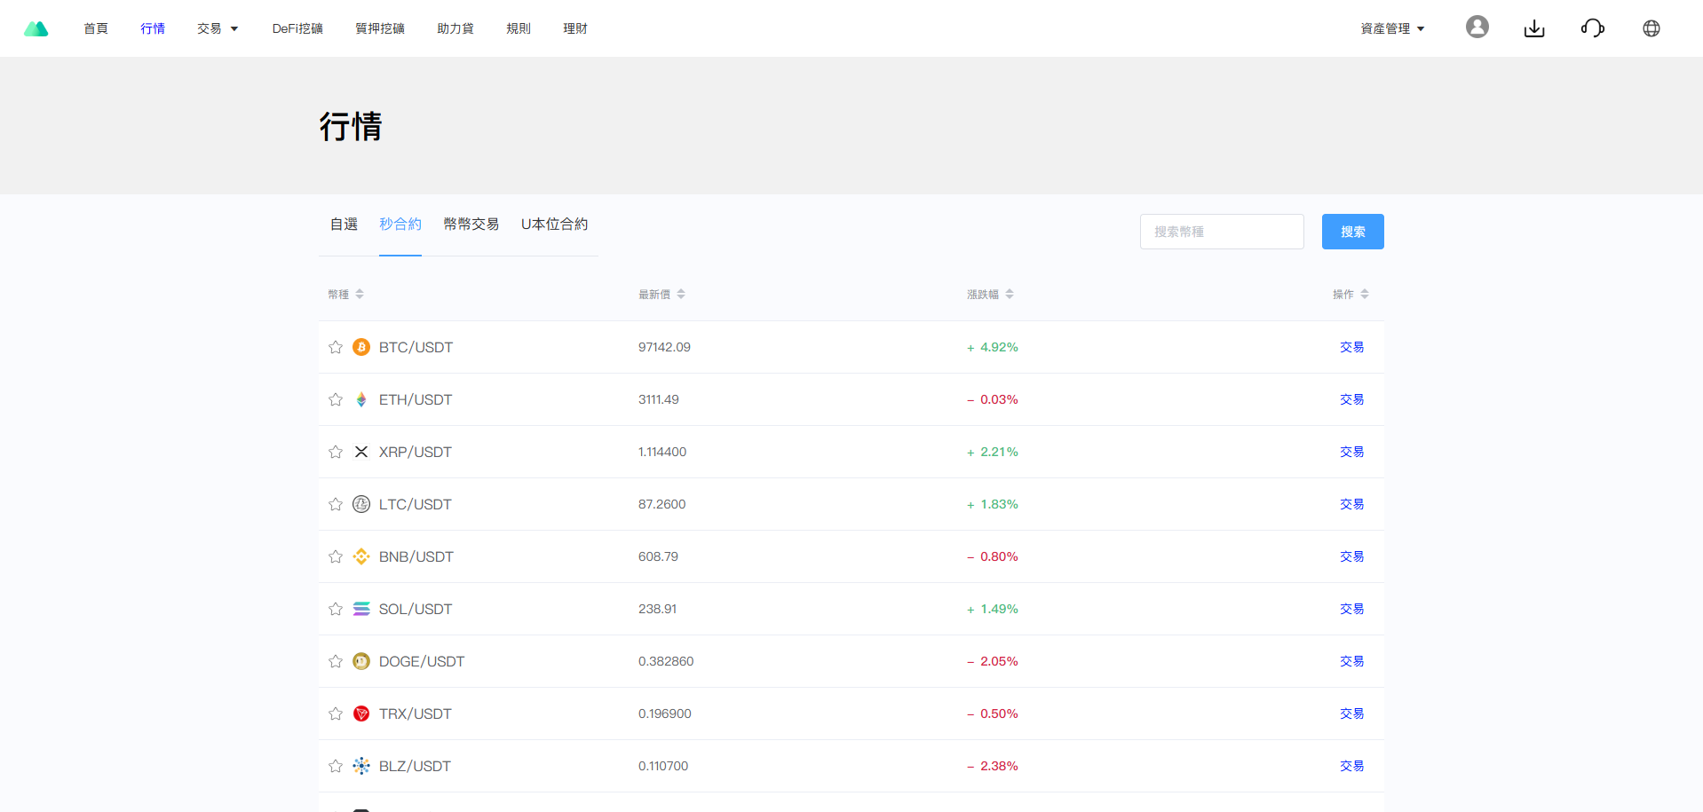
Task: Toggle favorite star for XRP/USDT
Action: click(336, 452)
